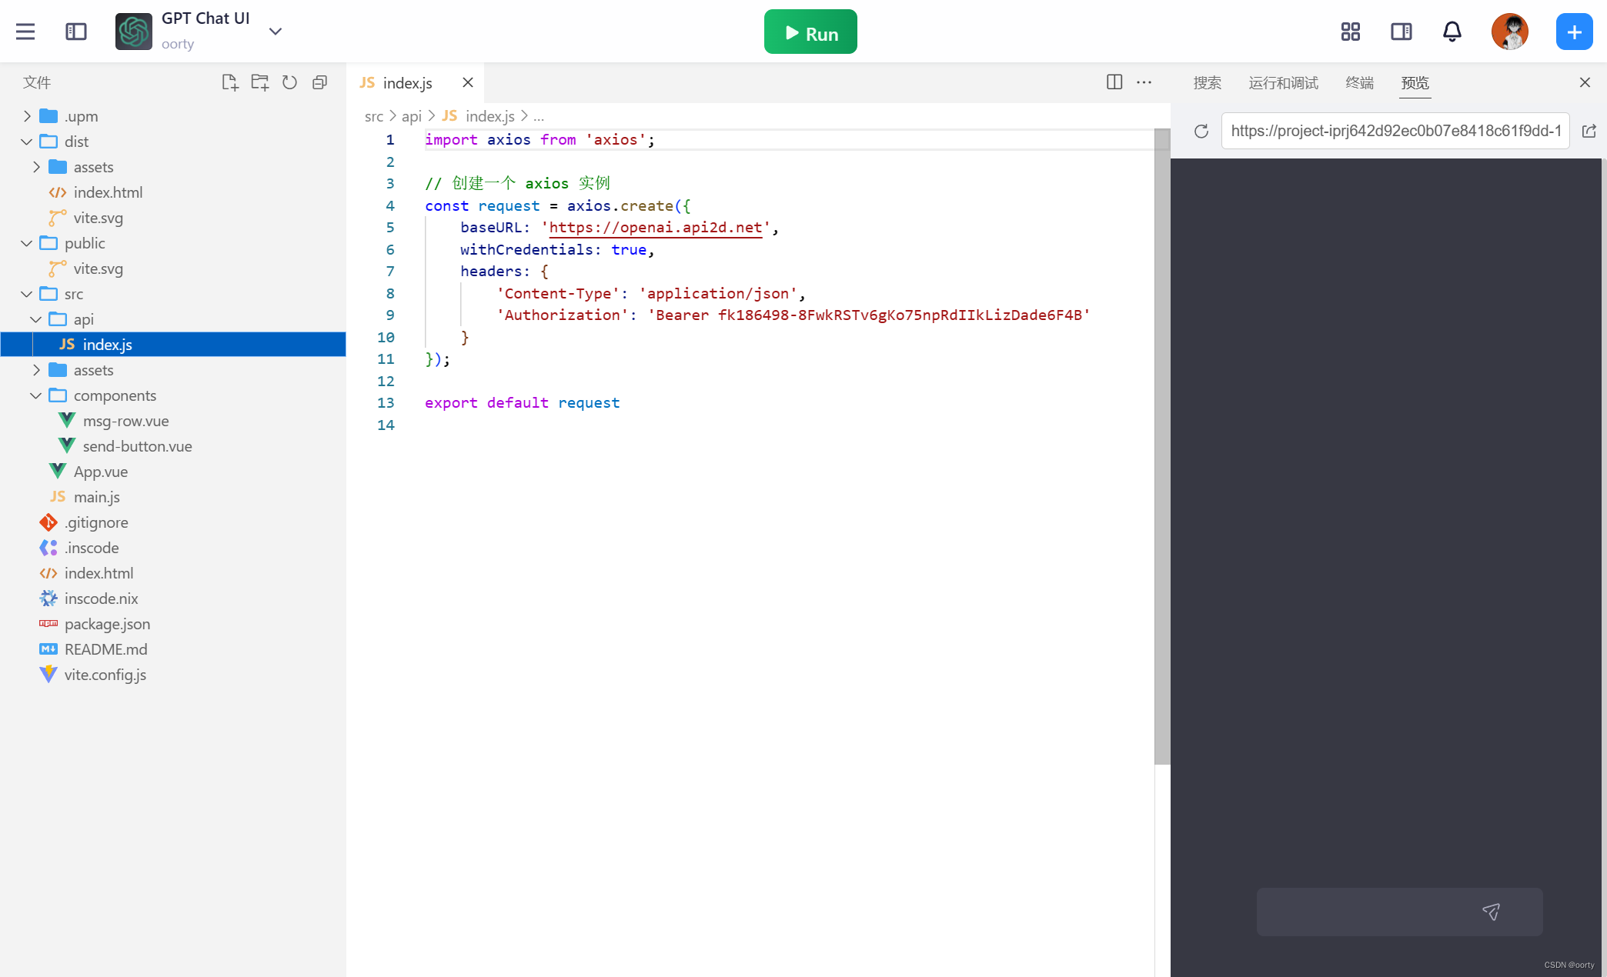This screenshot has width=1607, height=977.
Task: Click the preview URL address field
Action: point(1395,132)
